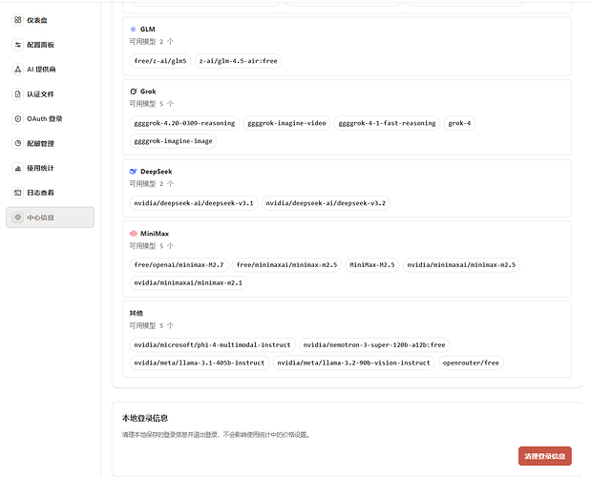591x477 pixels.
Task: Click the openrouter/free model tag
Action: pyautogui.click(x=471, y=363)
